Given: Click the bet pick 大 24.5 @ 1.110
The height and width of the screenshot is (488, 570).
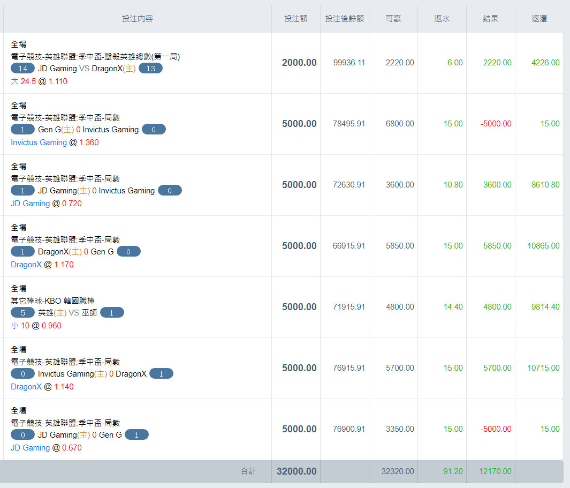Looking at the screenshot, I should [39, 81].
